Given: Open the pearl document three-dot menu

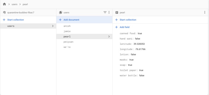Looking at the screenshot, I should coord(205,12).
